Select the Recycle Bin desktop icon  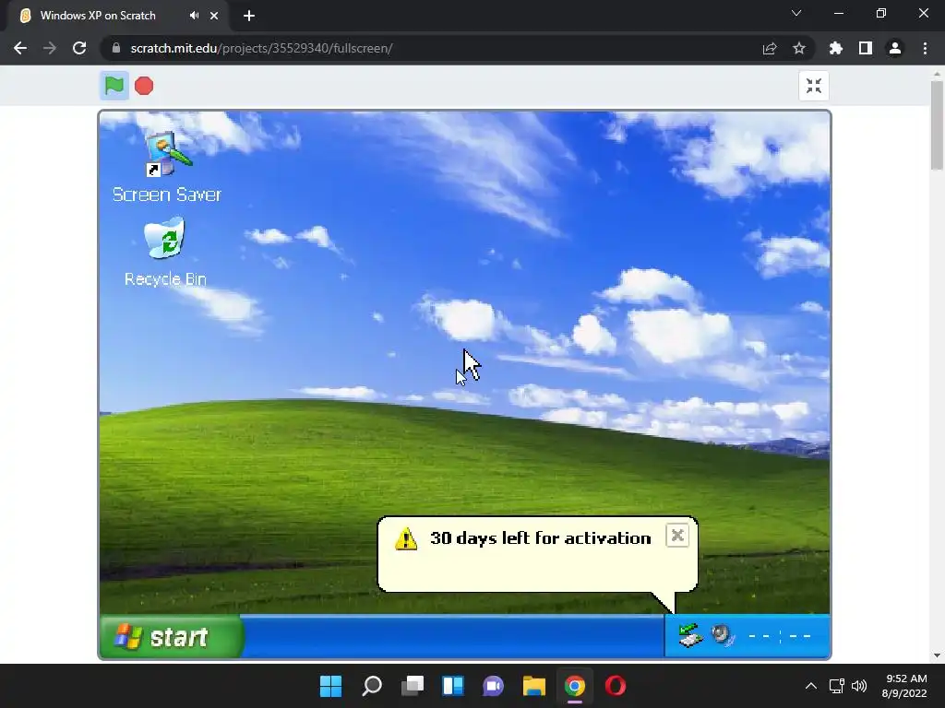[x=165, y=253]
